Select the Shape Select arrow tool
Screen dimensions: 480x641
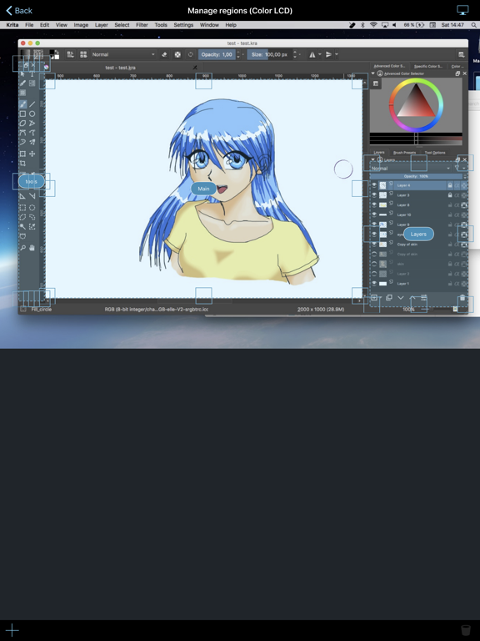pyautogui.click(x=22, y=74)
